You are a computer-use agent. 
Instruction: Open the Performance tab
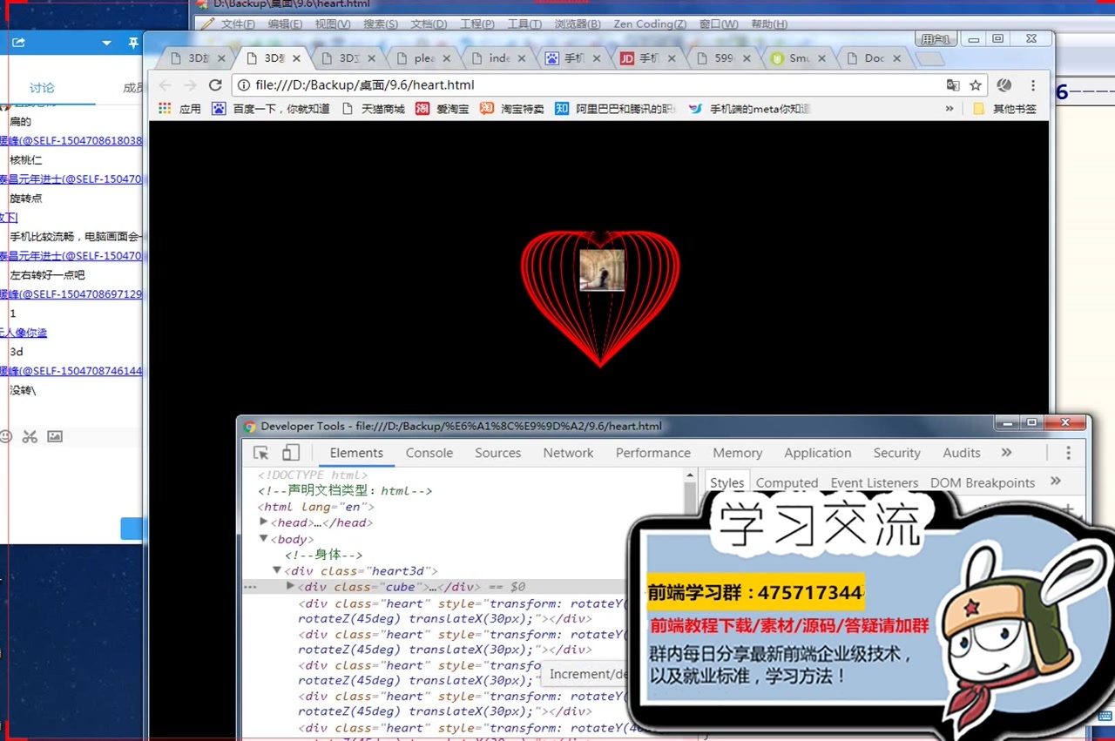(x=652, y=453)
